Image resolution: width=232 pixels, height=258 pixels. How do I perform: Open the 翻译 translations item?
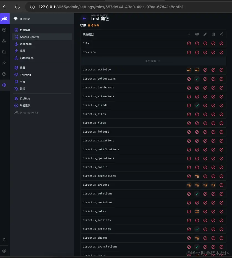(42, 88)
